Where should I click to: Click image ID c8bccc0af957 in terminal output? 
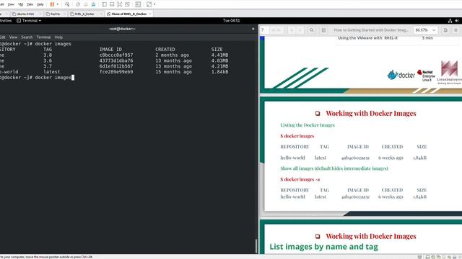click(x=116, y=55)
